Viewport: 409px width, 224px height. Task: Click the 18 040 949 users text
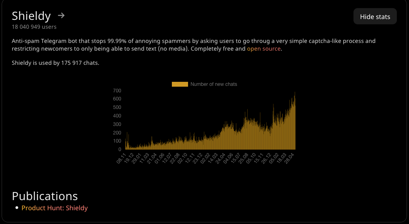(x=34, y=27)
